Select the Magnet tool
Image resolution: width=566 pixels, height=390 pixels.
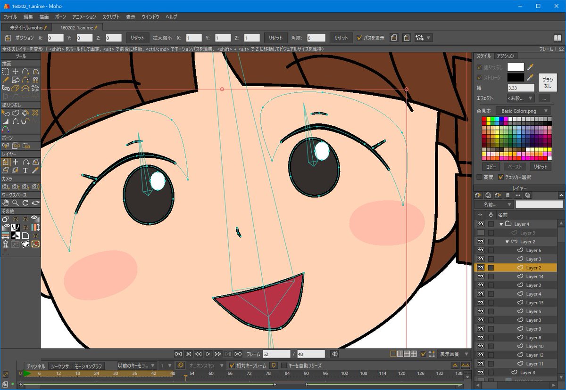[x=35, y=80]
